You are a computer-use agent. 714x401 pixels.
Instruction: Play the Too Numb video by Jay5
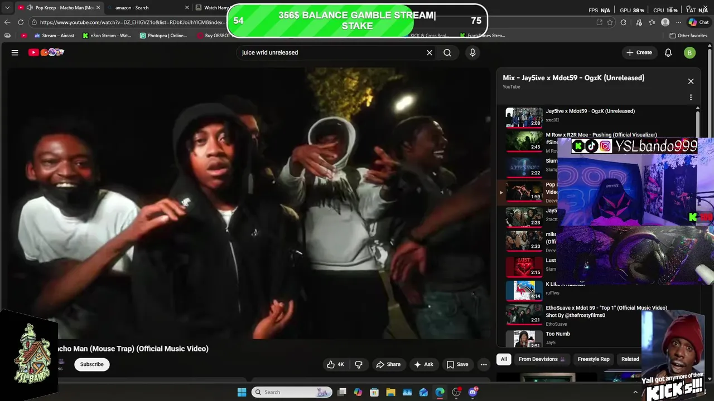point(524,339)
